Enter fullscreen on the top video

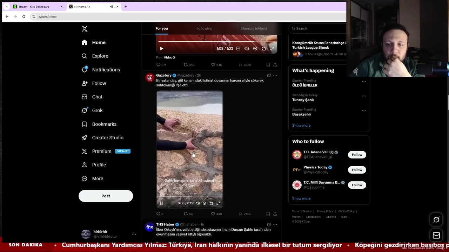pyautogui.click(x=272, y=49)
